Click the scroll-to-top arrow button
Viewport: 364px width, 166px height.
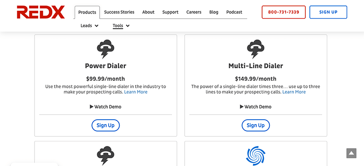351,153
